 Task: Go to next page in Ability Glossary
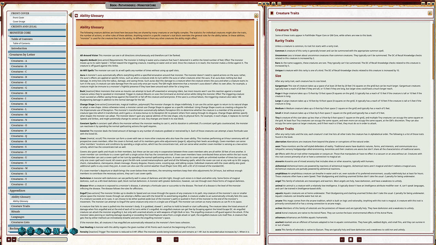pos(176,240)
